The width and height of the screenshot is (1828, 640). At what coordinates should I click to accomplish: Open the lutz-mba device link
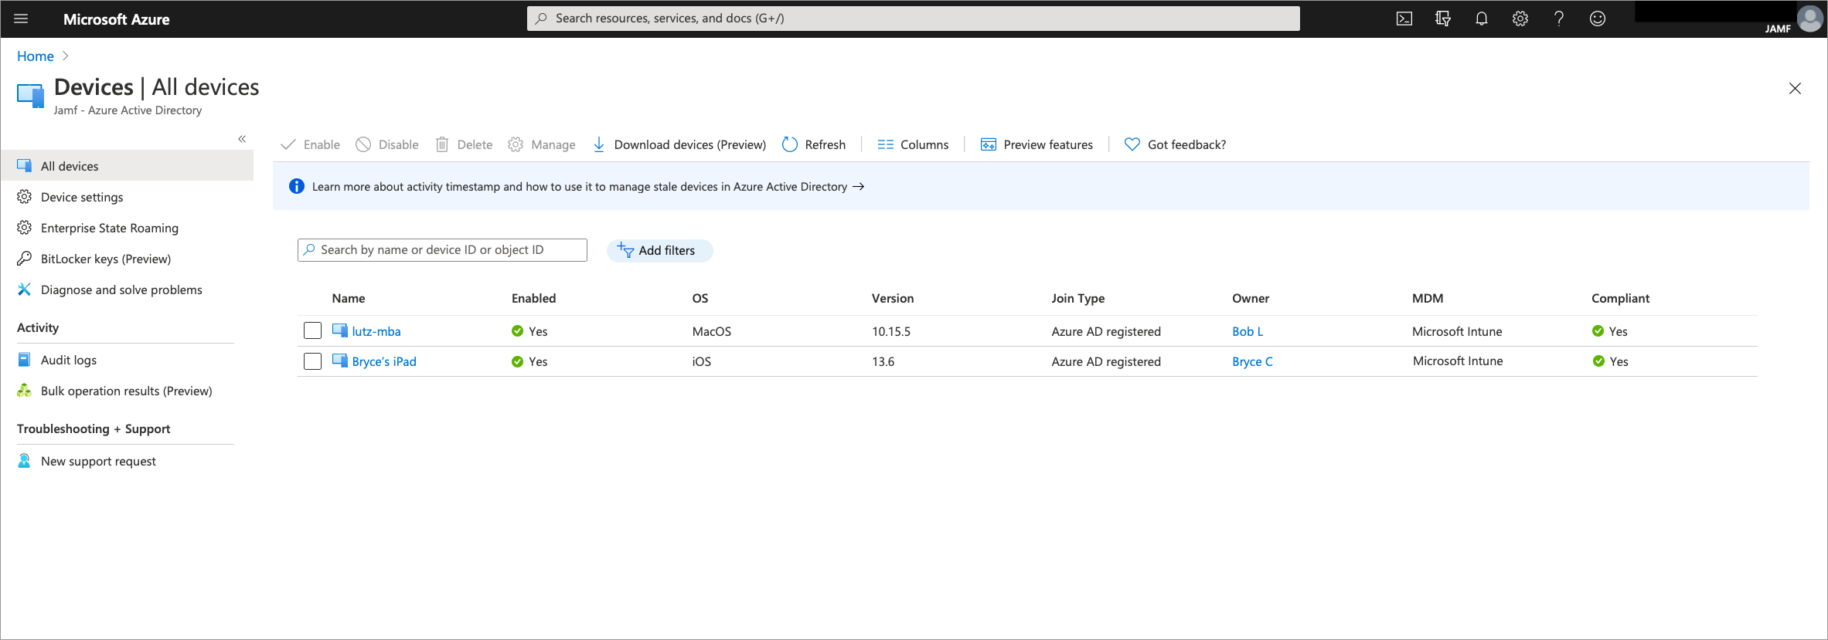tap(376, 331)
